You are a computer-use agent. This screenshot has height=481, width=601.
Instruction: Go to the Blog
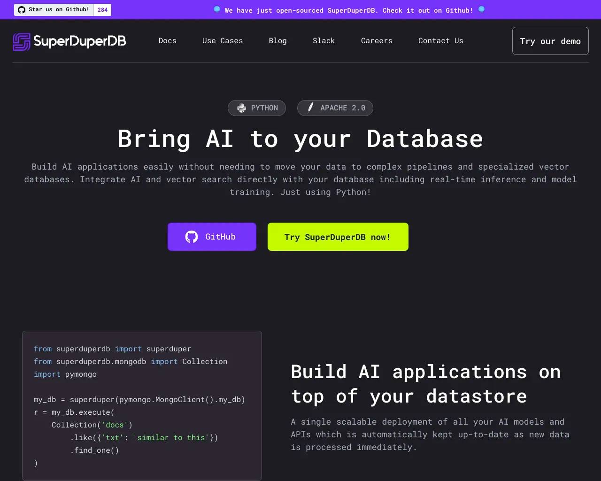click(x=278, y=41)
